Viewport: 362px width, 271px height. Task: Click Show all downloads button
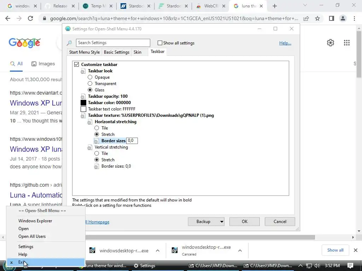pos(335,250)
